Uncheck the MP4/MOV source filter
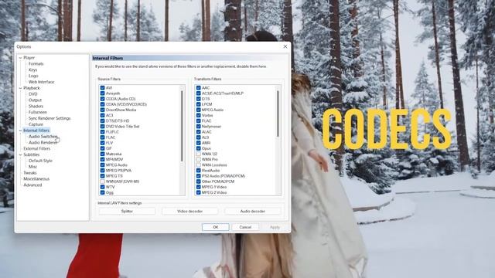Viewport: 495px width, 278px height. tap(102, 160)
